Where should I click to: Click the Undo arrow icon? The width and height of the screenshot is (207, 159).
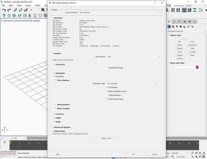[4, 10]
